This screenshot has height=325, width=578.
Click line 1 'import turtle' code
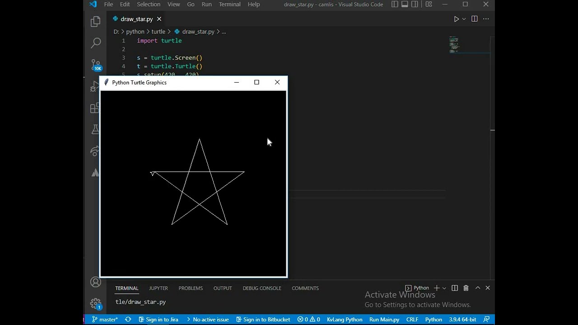(x=159, y=41)
